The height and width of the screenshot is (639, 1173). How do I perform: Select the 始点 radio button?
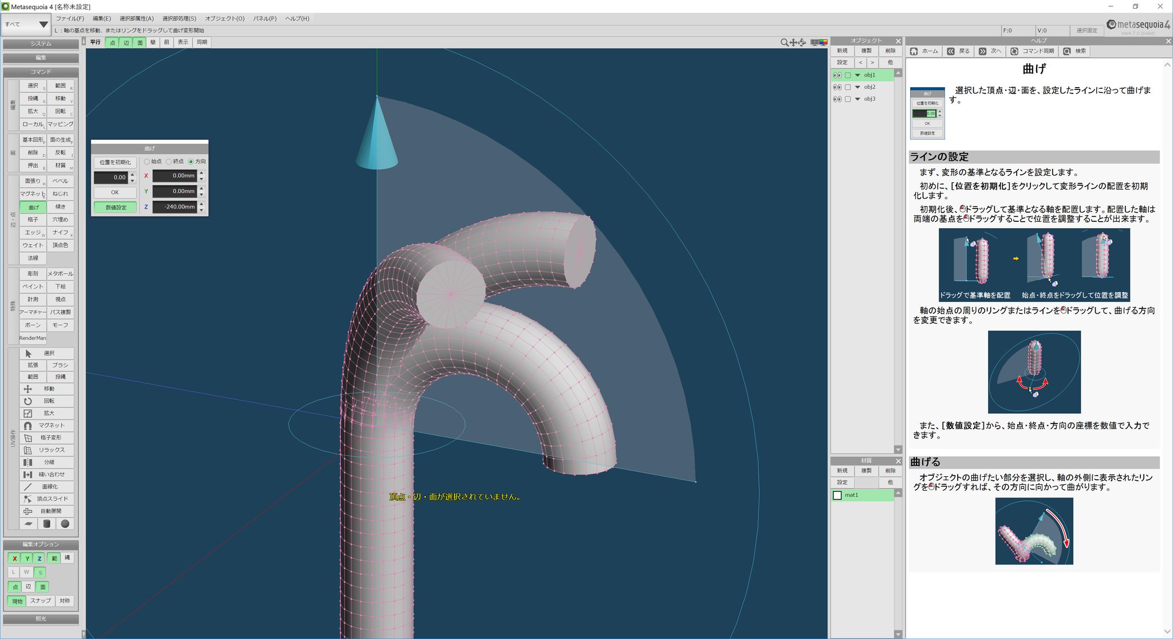tap(147, 162)
